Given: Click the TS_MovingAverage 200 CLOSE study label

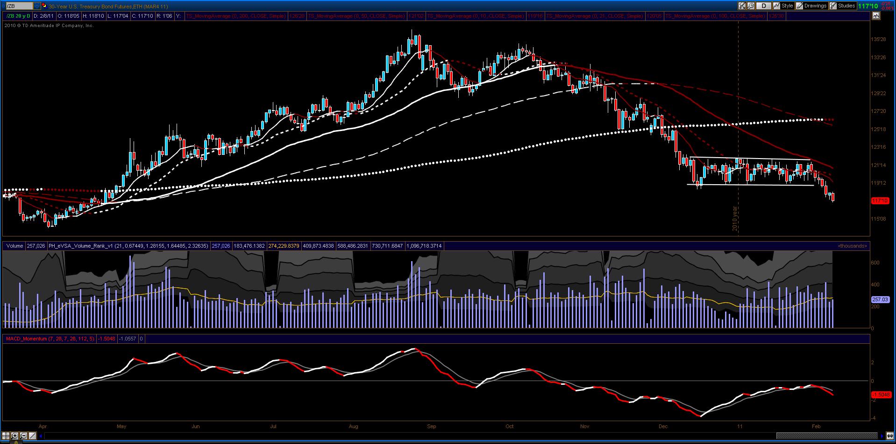Looking at the screenshot, I should [x=236, y=16].
